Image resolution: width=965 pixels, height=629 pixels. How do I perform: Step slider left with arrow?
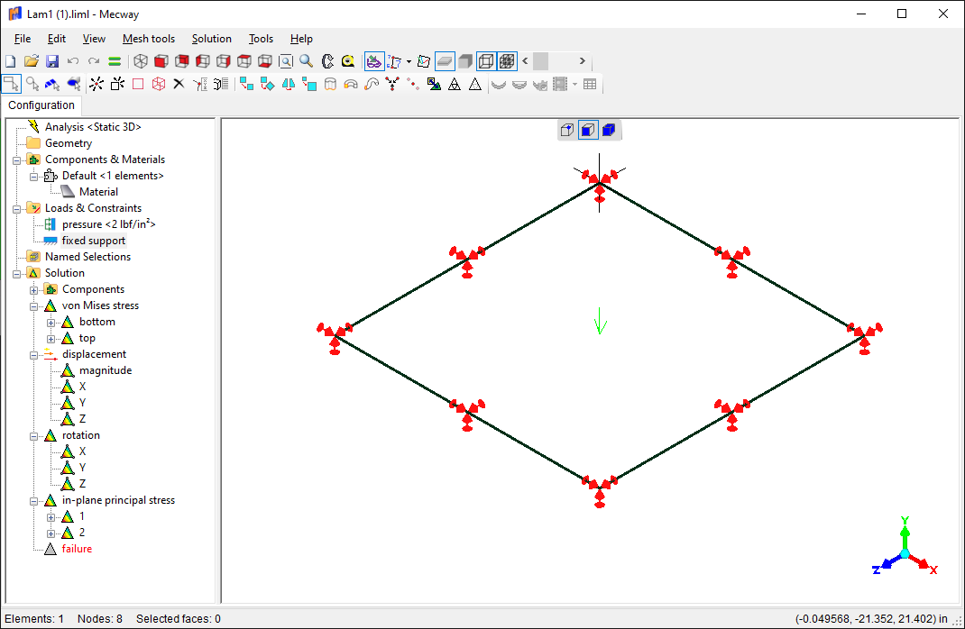525,61
